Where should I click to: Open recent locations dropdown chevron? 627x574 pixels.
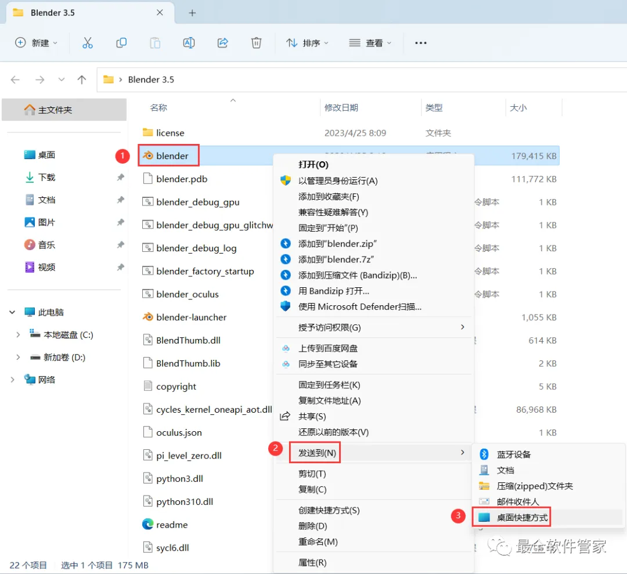tap(61, 80)
